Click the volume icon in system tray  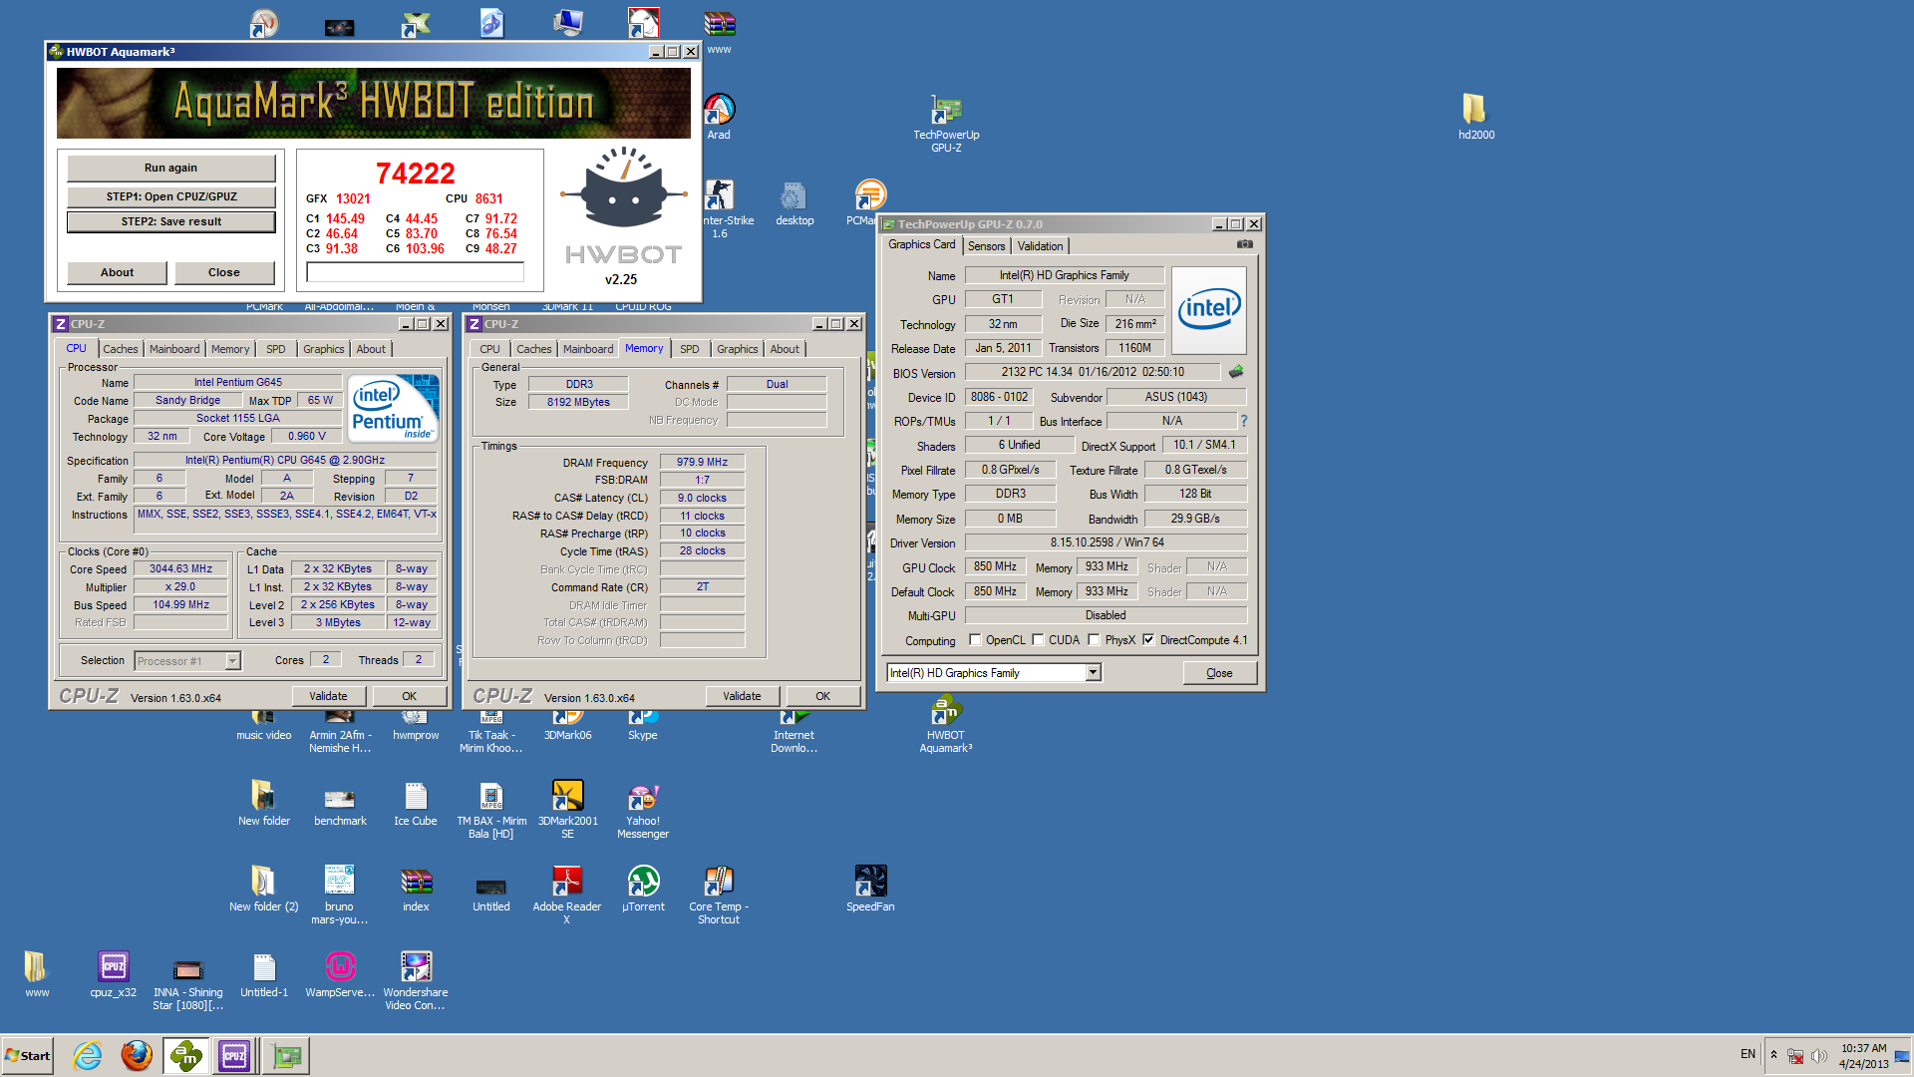pos(1819,1056)
